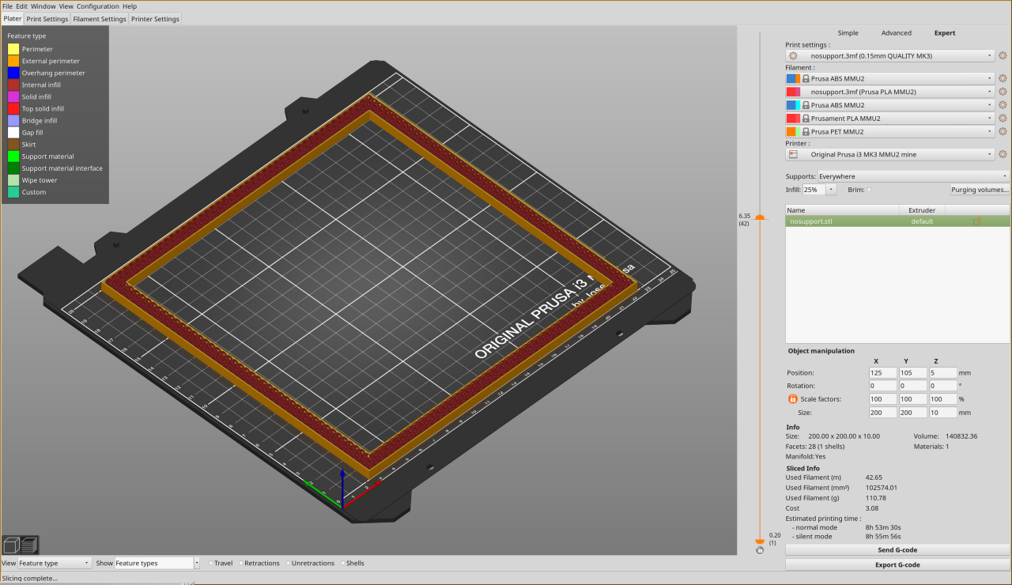Click lock icon on Prusa PET MMU2 filament
Screen dimensions: 1012x585
pos(806,132)
